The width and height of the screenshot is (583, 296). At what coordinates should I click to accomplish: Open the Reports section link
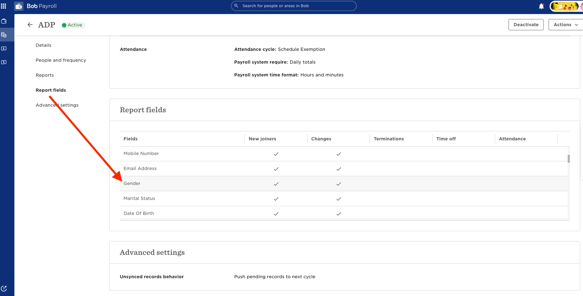click(45, 75)
